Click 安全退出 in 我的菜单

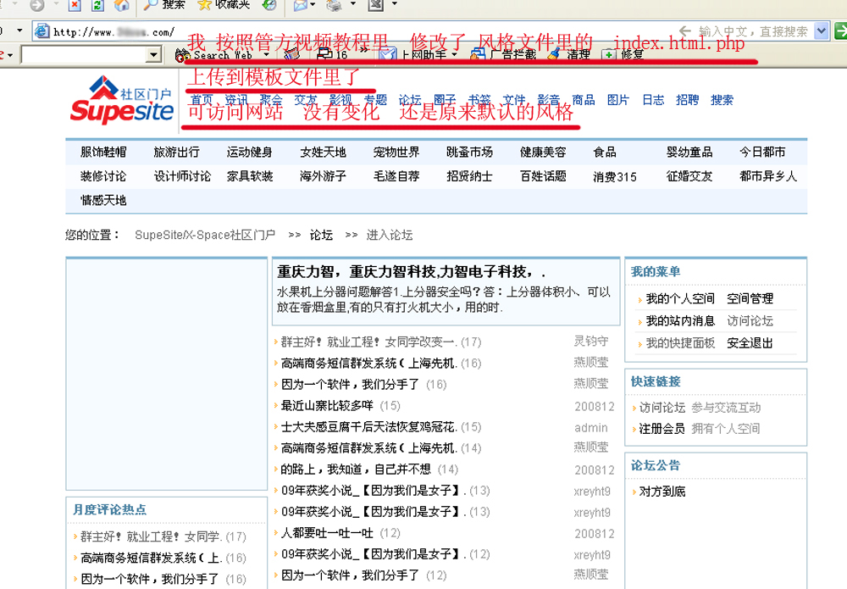(750, 343)
